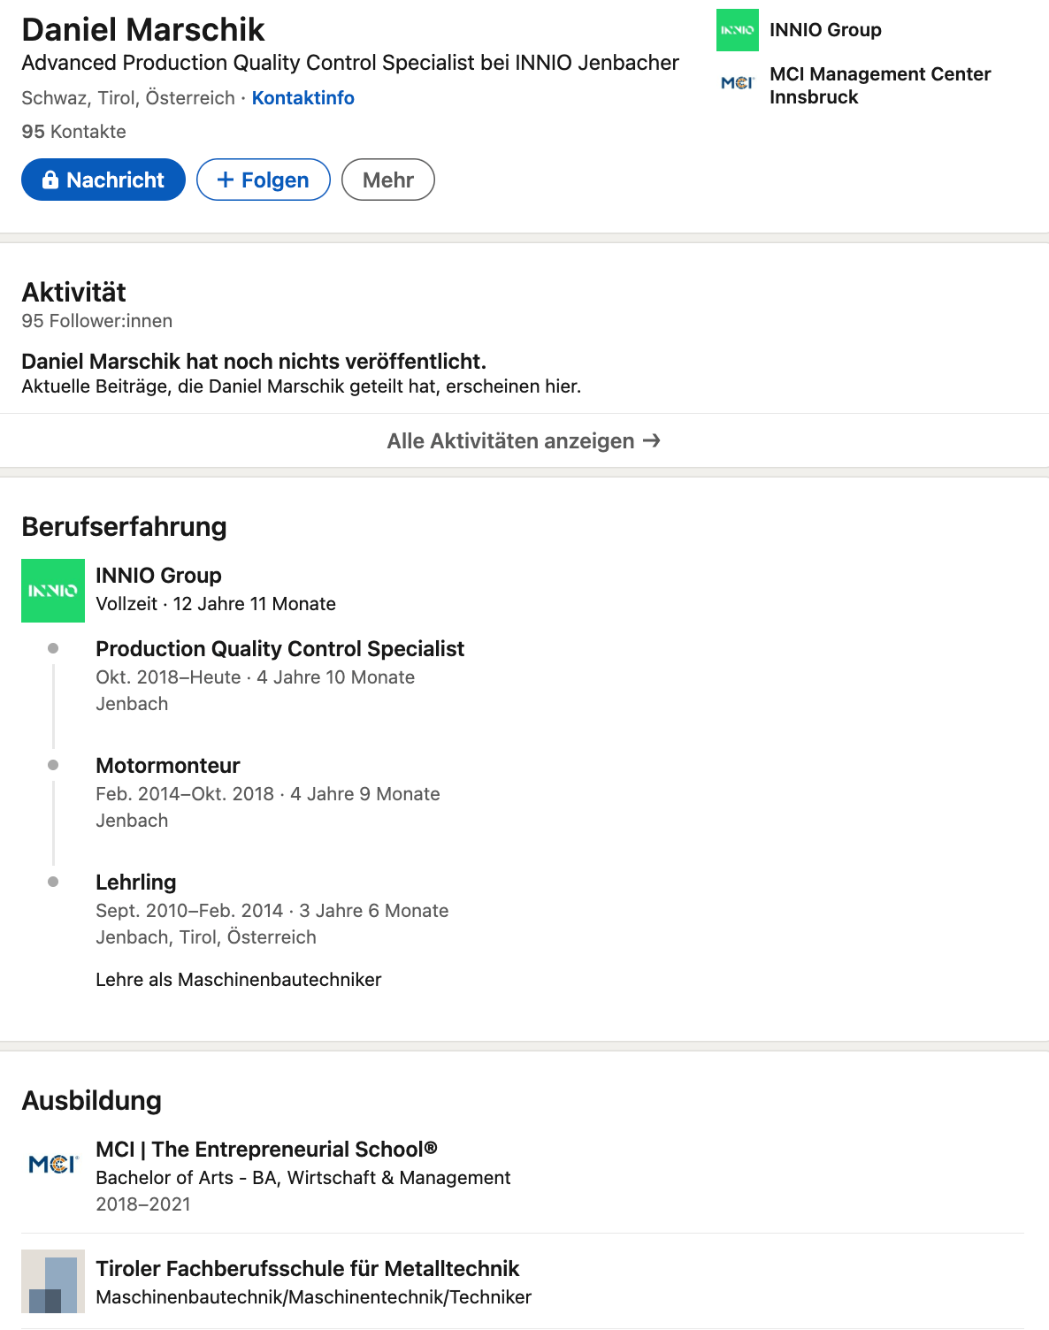This screenshot has width=1049, height=1330.
Task: Select the Production Quality Control Specialist position
Action: [279, 649]
